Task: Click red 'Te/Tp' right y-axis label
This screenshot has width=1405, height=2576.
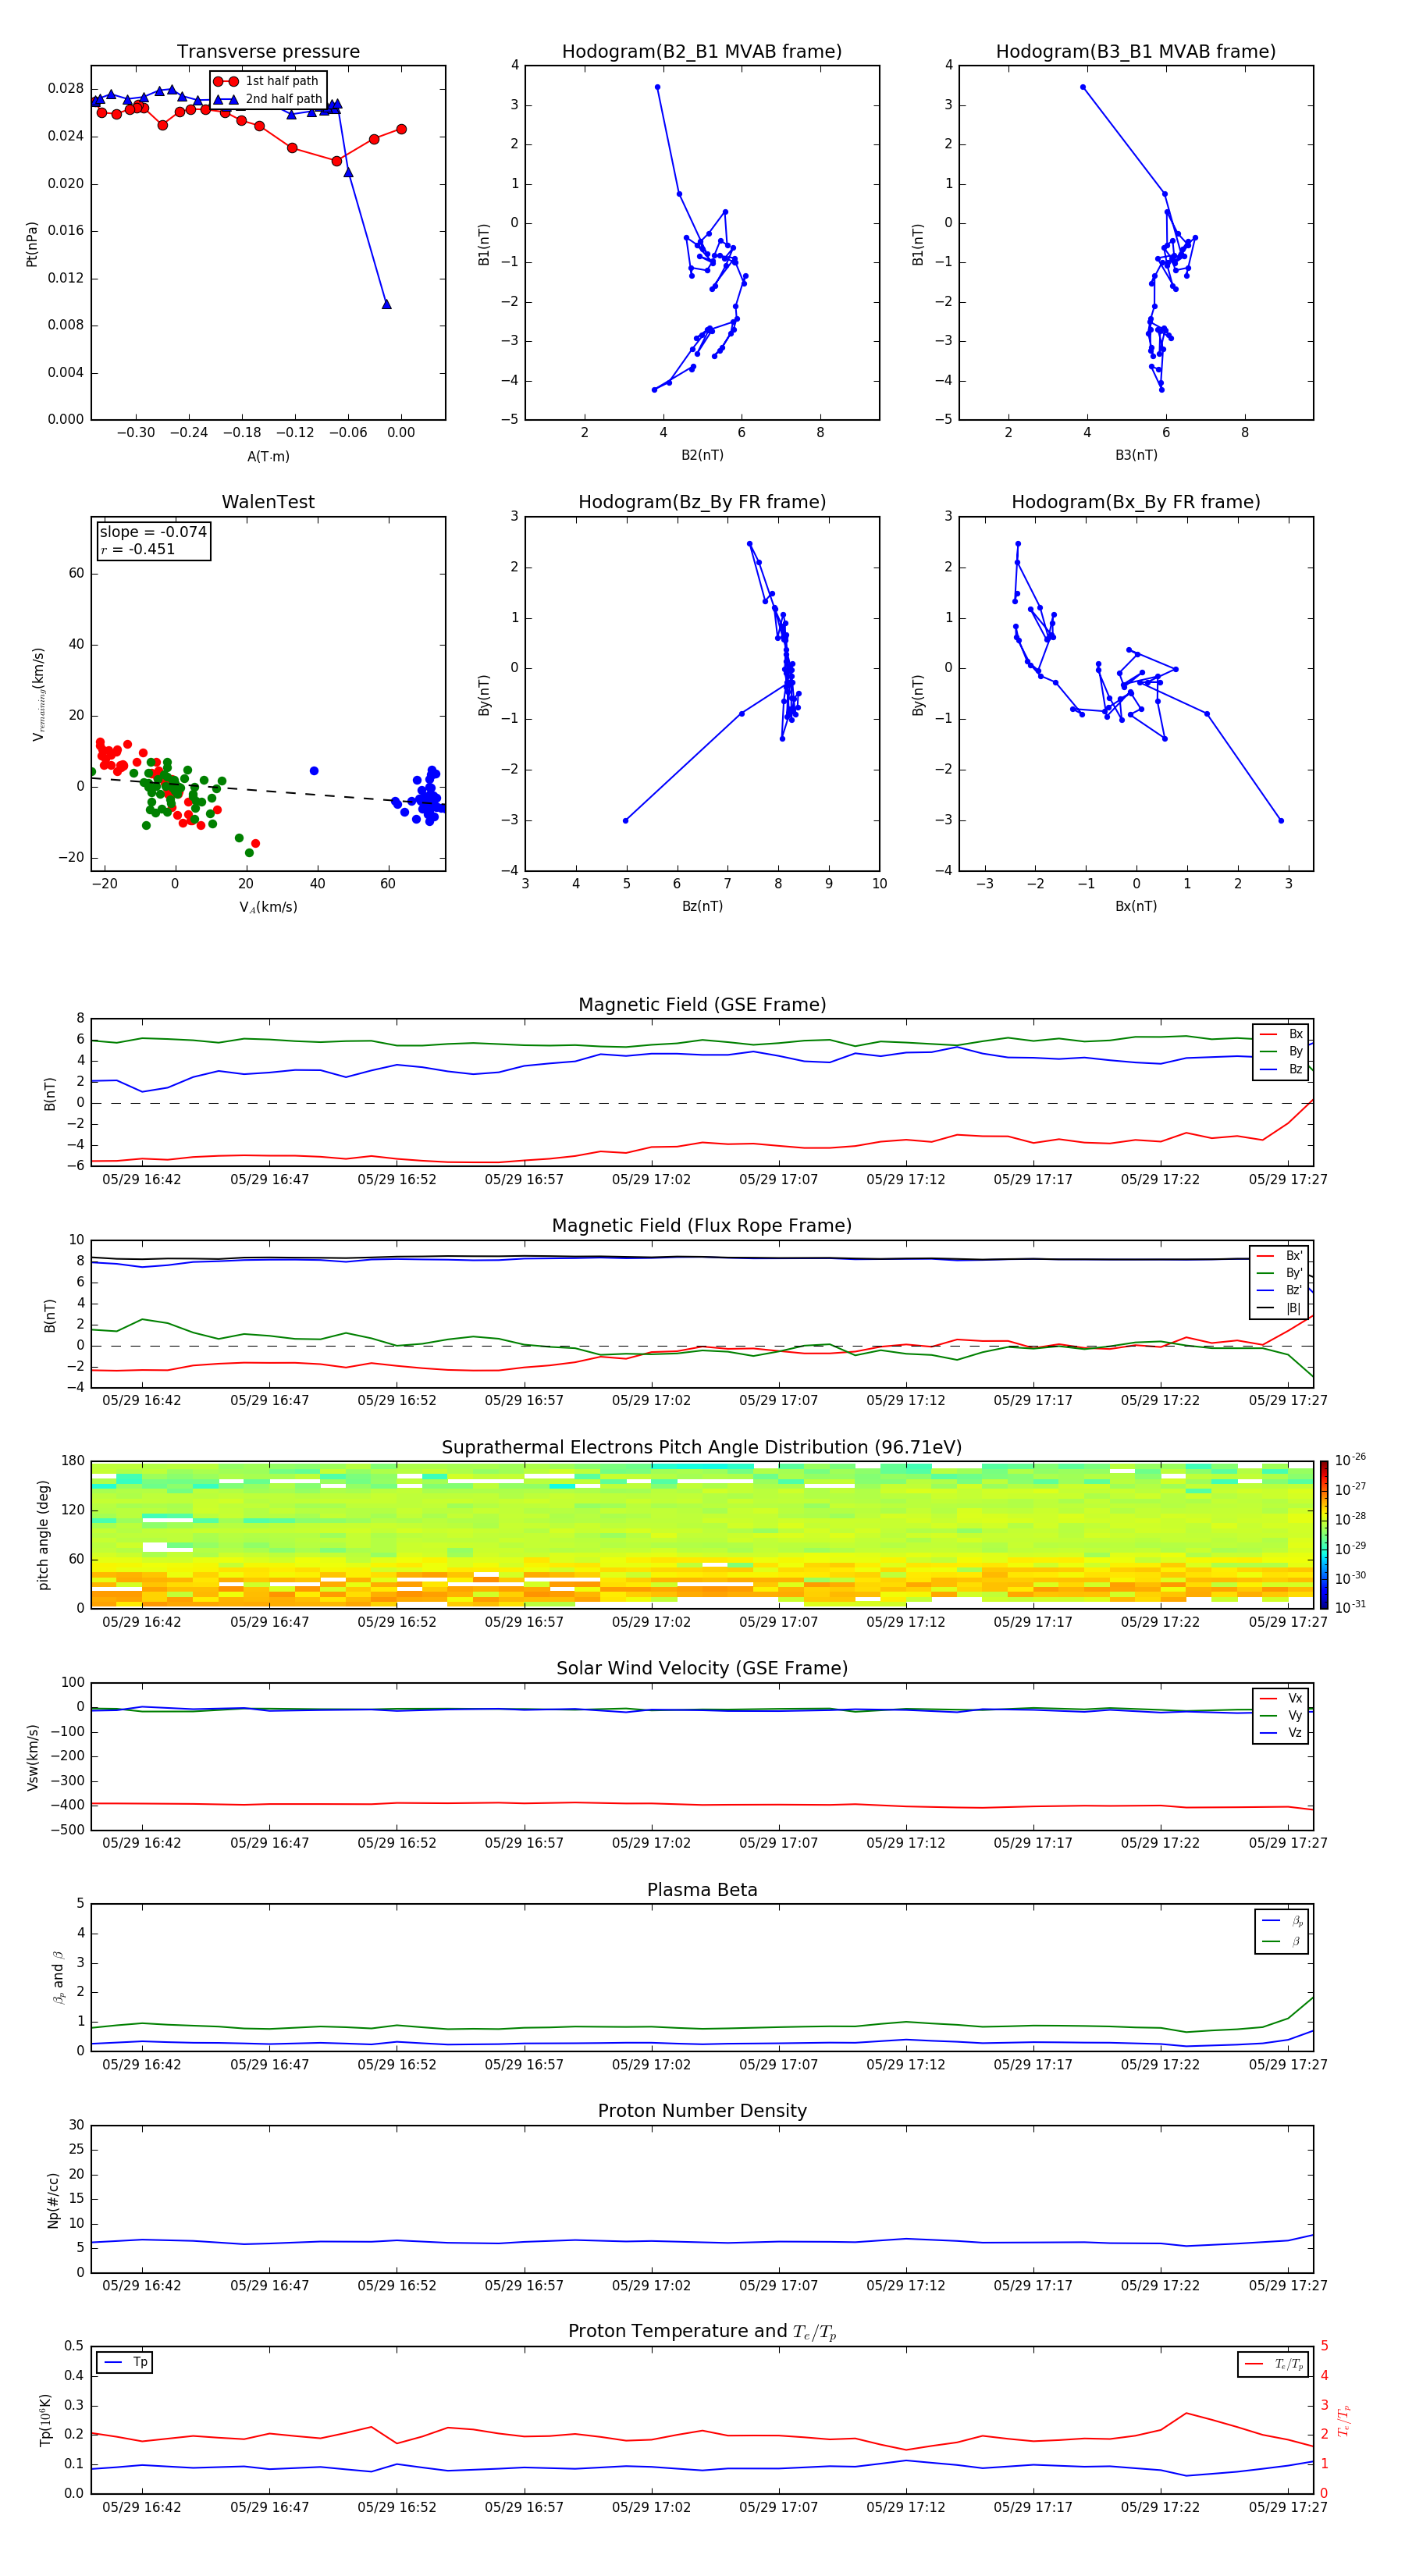Action: click(1344, 2420)
